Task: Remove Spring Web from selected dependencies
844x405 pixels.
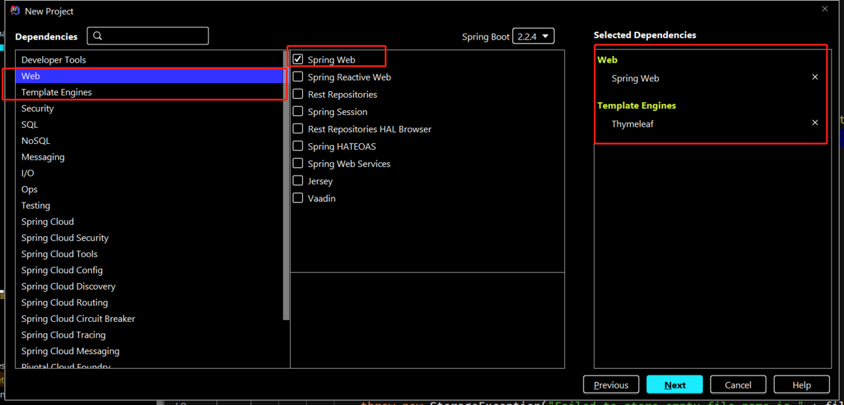Action: 815,77
